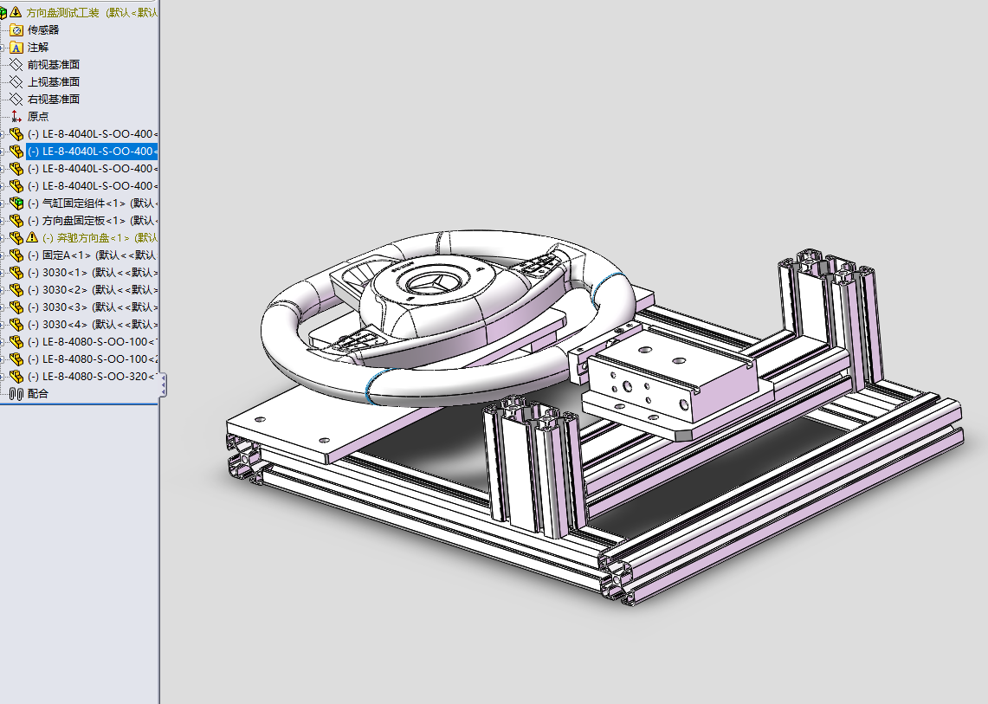
Task: Click the 3030<4> part icon
Action: (x=16, y=325)
